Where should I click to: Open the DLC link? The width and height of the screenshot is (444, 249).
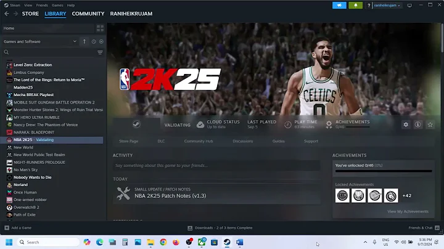(x=161, y=141)
